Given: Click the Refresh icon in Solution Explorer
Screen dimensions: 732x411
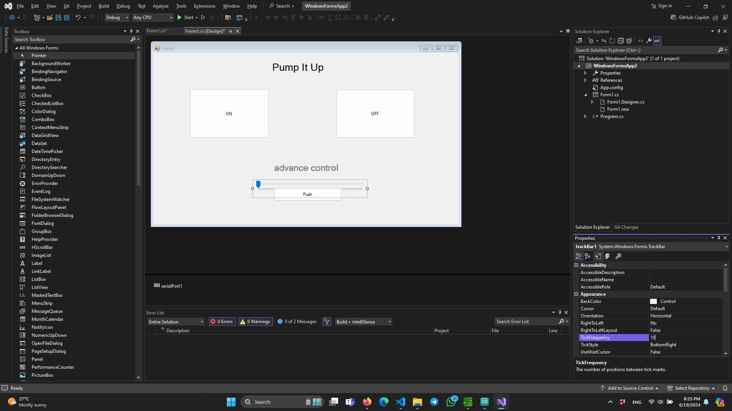Looking at the screenshot, I should [x=612, y=41].
